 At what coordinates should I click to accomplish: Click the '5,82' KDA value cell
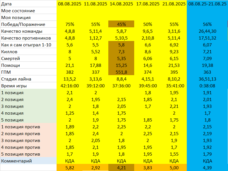pos(69,168)
